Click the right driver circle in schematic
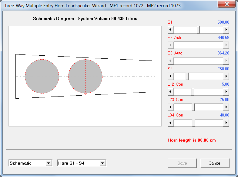238x177 pixels. [x=85, y=76]
